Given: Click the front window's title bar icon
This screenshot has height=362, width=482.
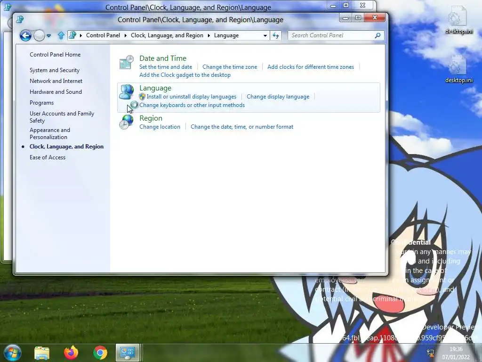Looking at the screenshot, I should coord(20,19).
